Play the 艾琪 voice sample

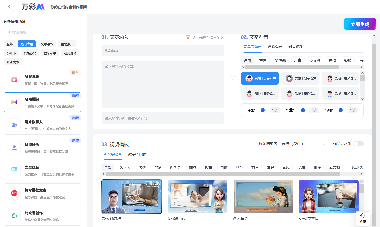pos(289,78)
